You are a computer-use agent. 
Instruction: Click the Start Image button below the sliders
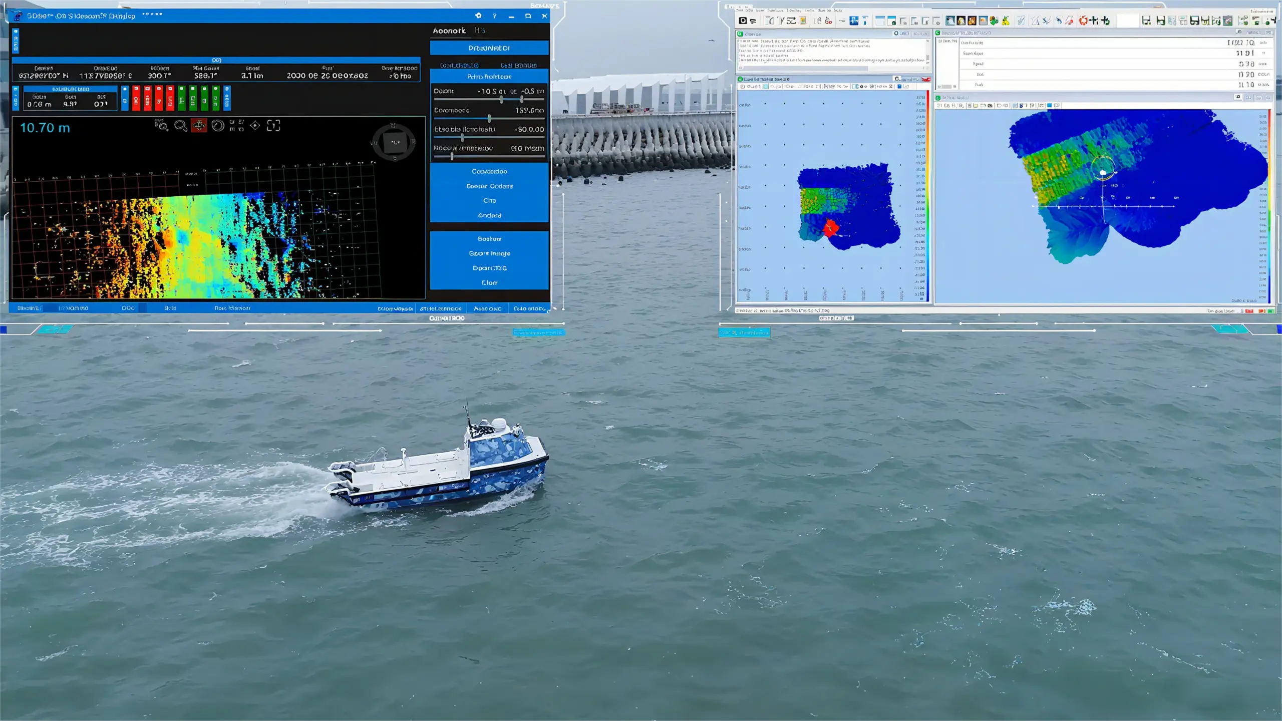(x=489, y=253)
